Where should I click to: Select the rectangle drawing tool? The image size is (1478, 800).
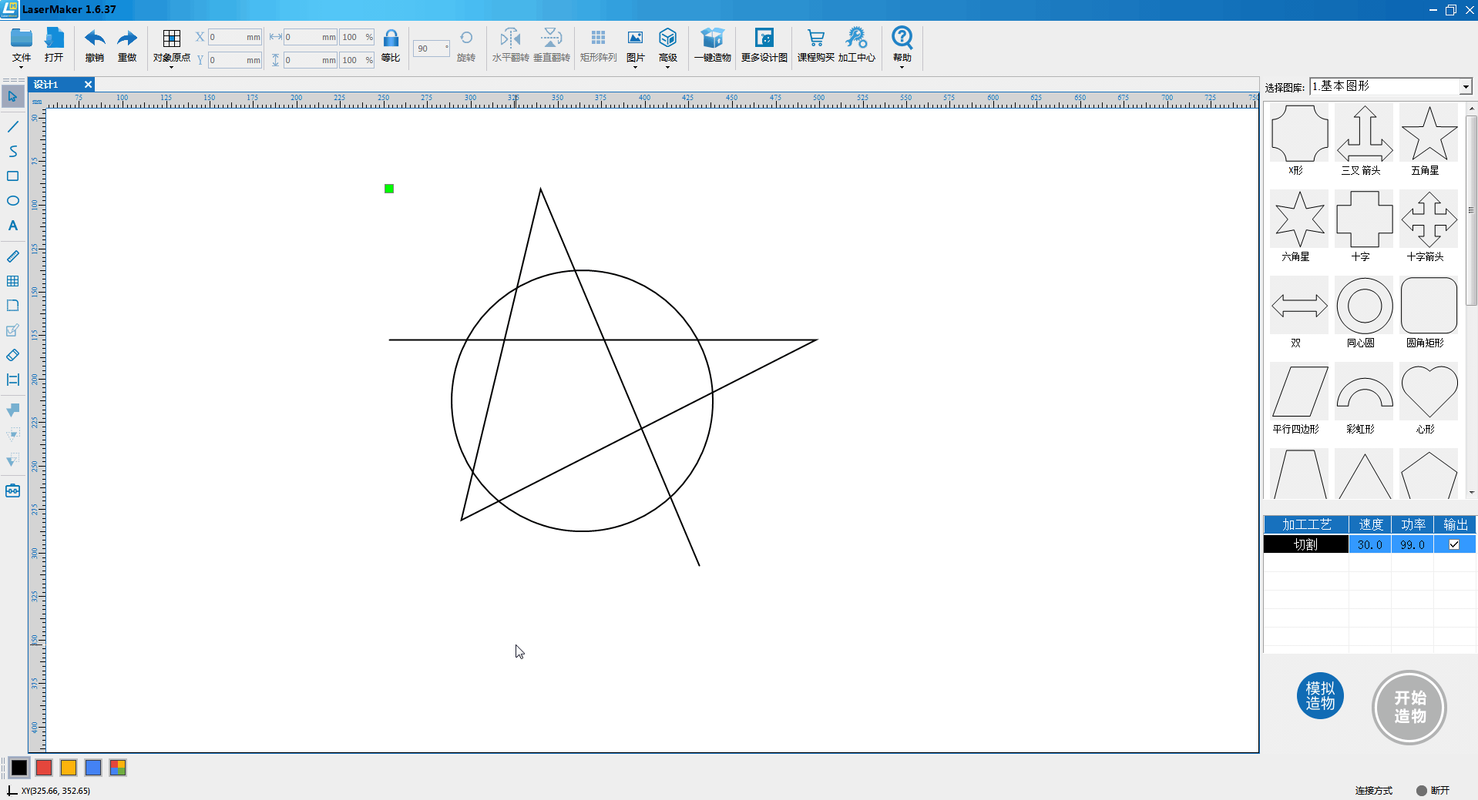[x=12, y=176]
